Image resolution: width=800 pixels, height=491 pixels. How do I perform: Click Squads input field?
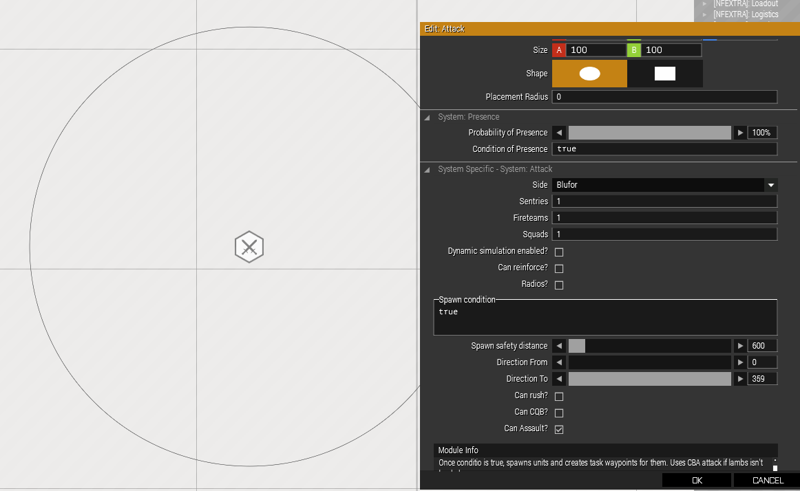664,234
